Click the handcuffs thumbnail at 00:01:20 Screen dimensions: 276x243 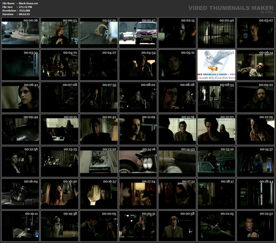tap(99, 33)
